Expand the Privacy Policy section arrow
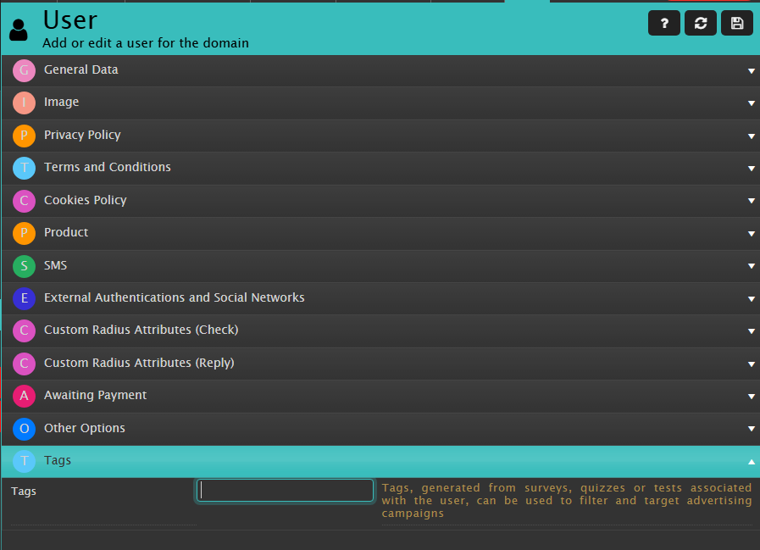This screenshot has width=760, height=550. (751, 136)
